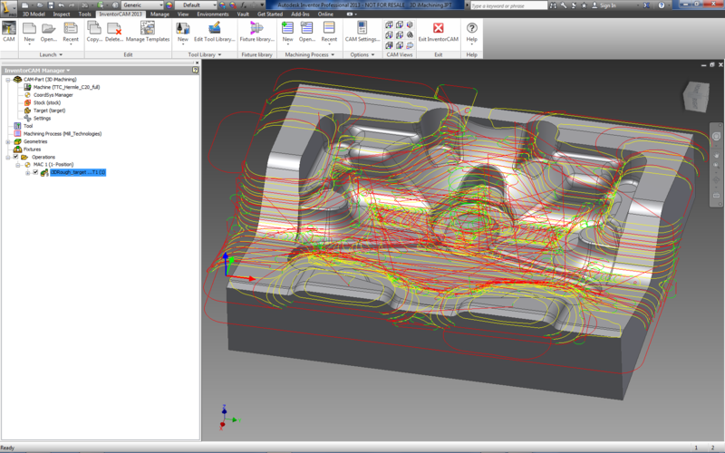Viewport: 725px width, 453px height.
Task: Open the Environments ribbon tab
Action: (213, 14)
